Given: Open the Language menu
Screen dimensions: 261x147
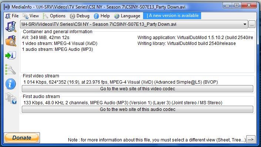Looking at the screenshot, I should click(127, 16).
